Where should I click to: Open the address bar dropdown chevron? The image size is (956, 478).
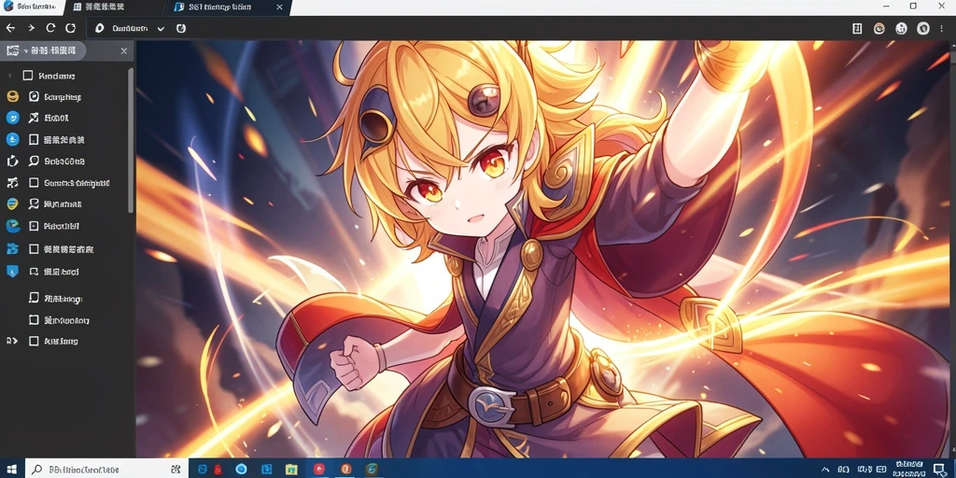(161, 29)
